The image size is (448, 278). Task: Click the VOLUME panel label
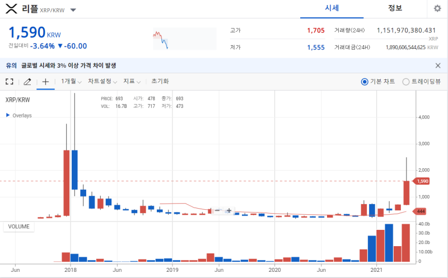[19, 227]
